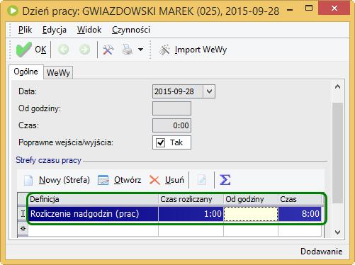
Task: Click the empty Od godziny cell in selected row
Action: click(251, 214)
